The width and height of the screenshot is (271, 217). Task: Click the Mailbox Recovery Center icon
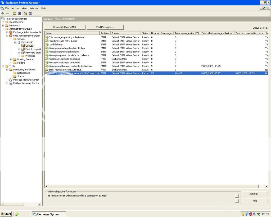pos(11,83)
